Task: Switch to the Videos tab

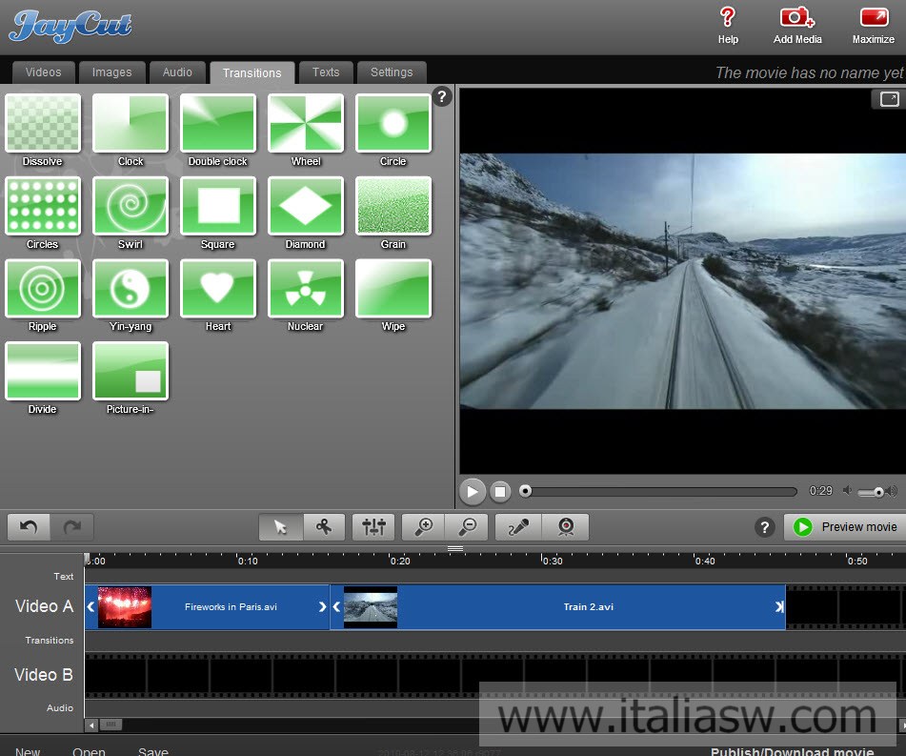Action: tap(43, 72)
